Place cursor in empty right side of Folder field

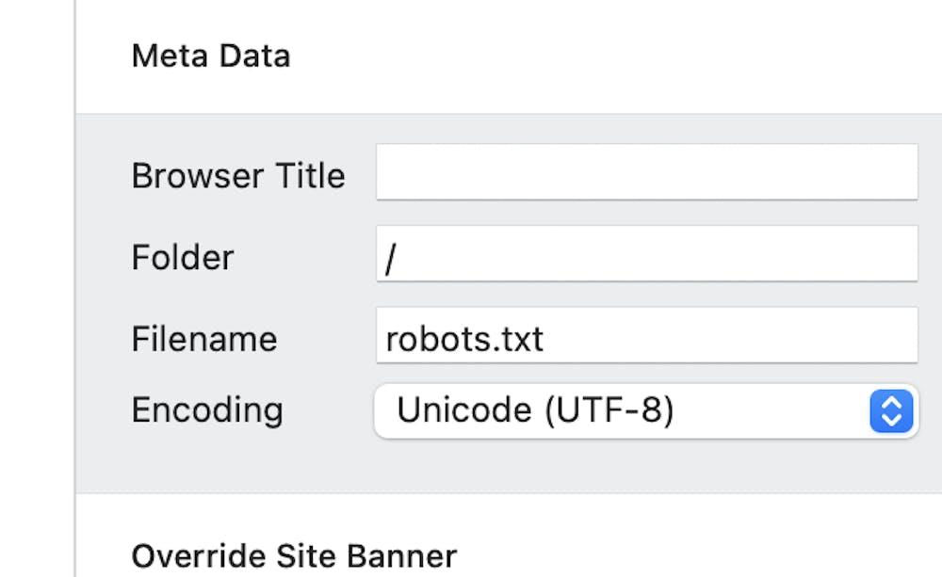tap(754, 254)
